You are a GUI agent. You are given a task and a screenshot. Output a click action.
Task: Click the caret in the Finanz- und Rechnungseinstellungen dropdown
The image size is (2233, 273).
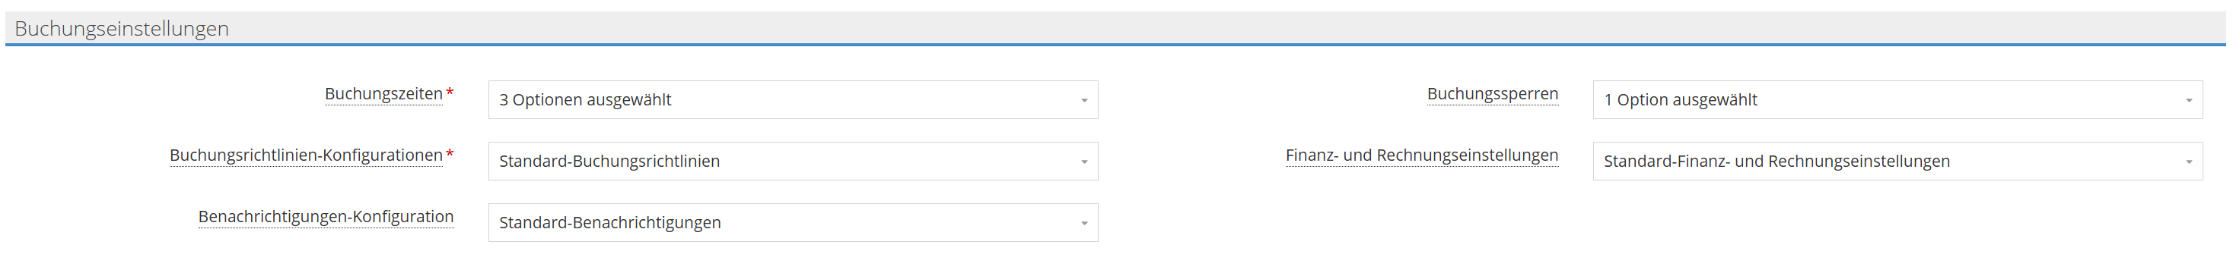pyautogui.click(x=2188, y=162)
